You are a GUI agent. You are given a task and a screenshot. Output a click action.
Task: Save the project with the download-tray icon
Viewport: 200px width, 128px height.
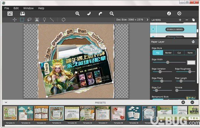[22, 14]
